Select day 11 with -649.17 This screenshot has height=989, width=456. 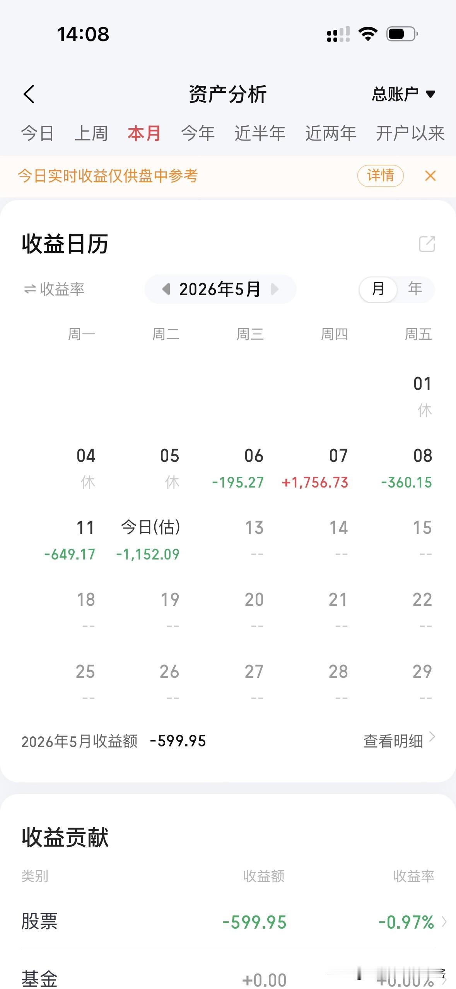[x=70, y=541]
